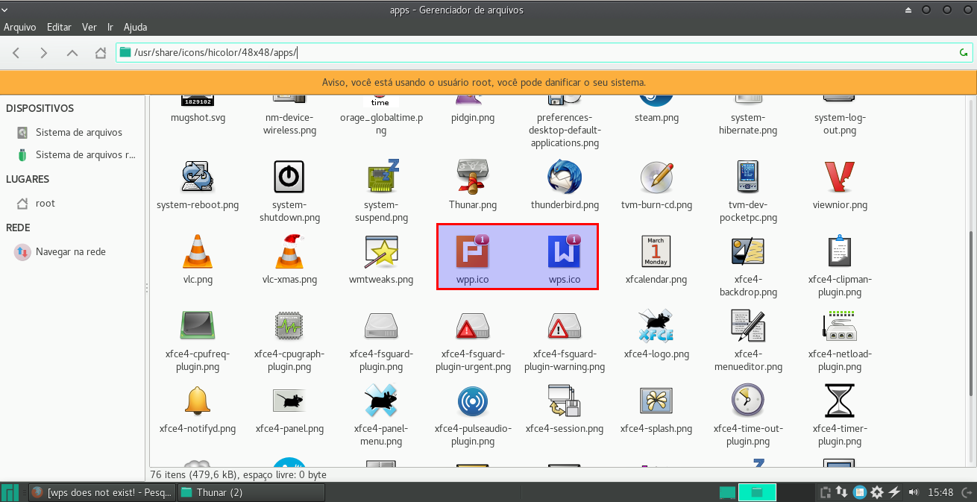
Task: Open the Manjaro application menu in the panel
Action: point(10,492)
